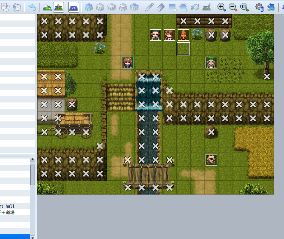Zoom in on the map
The width and height of the screenshot is (284, 239).
221,7
